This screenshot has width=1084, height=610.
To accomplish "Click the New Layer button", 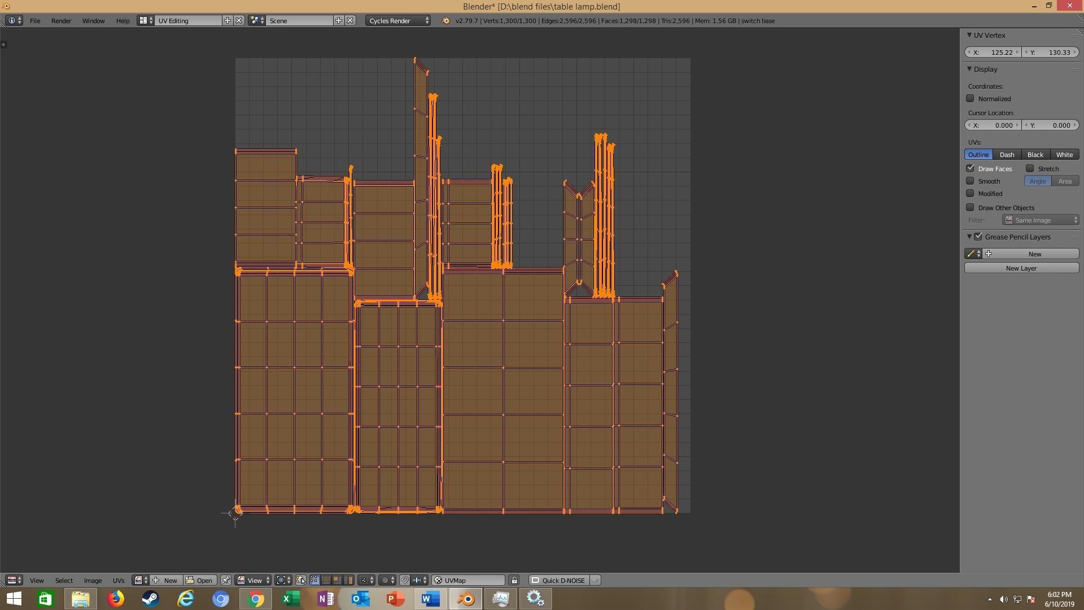I will click(1021, 268).
